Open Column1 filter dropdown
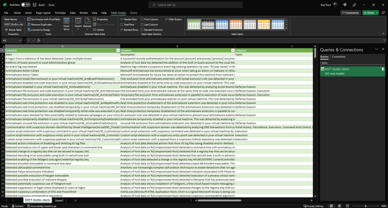 (118, 50)
